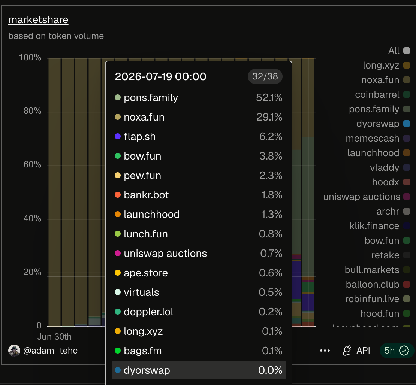Image resolution: width=416 pixels, height=385 pixels.
Task: Toggle noxa.fun series in the legend
Action: tap(386, 80)
